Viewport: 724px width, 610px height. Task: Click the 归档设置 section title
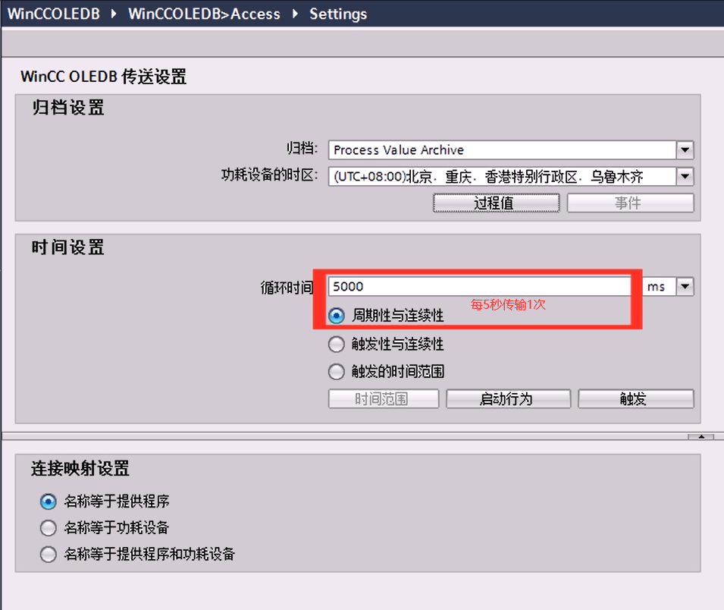[68, 108]
